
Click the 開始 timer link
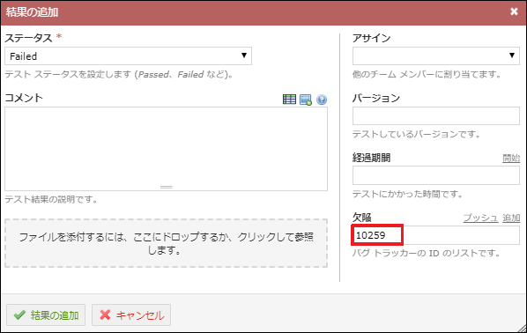pos(511,158)
